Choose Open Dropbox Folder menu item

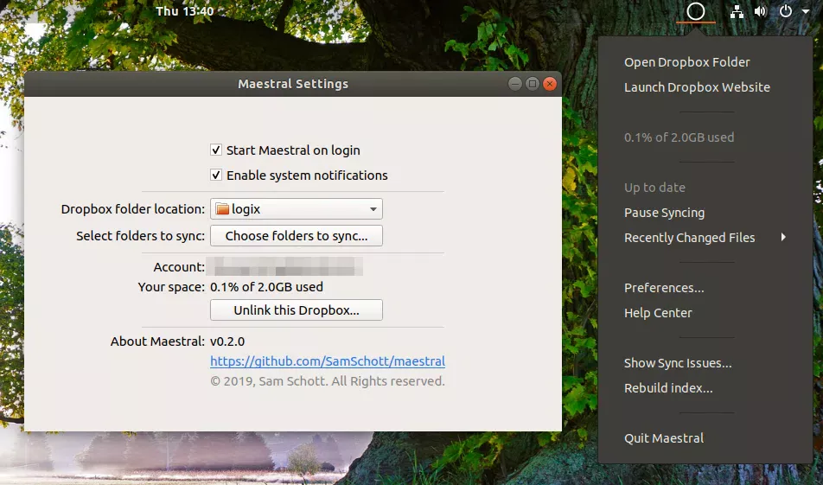(686, 62)
